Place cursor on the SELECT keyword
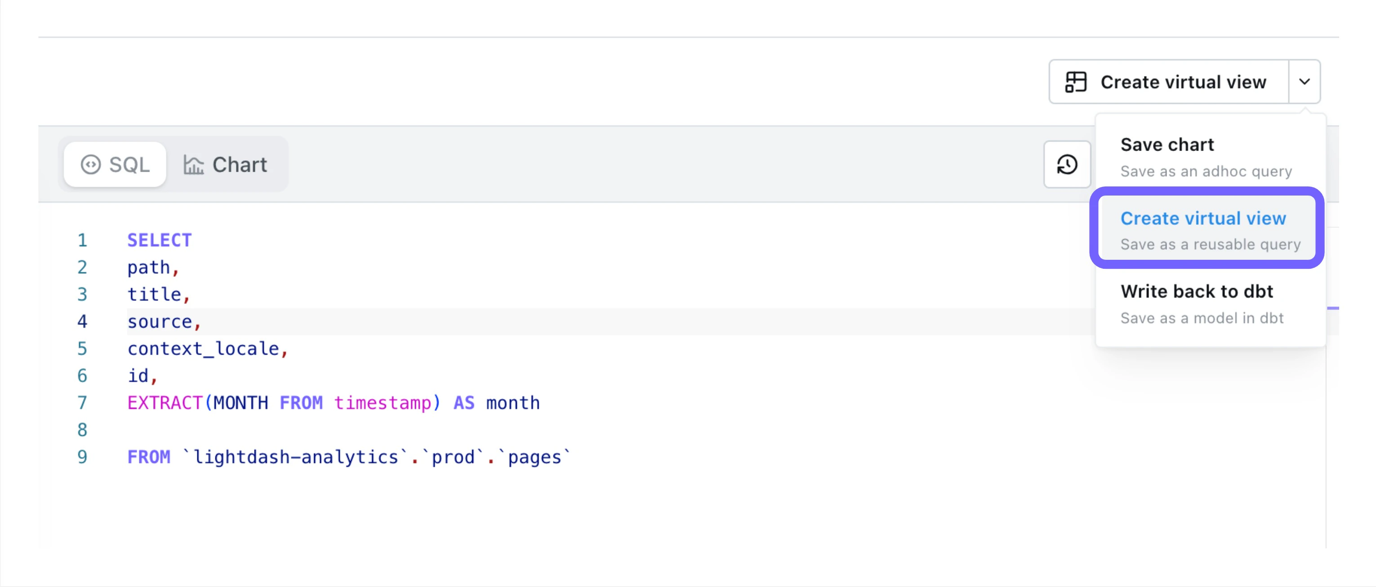Screen dimensions: 1376x587 (x=159, y=240)
